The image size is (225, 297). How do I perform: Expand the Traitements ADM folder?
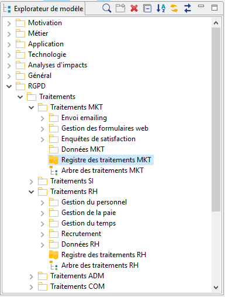[31, 276]
